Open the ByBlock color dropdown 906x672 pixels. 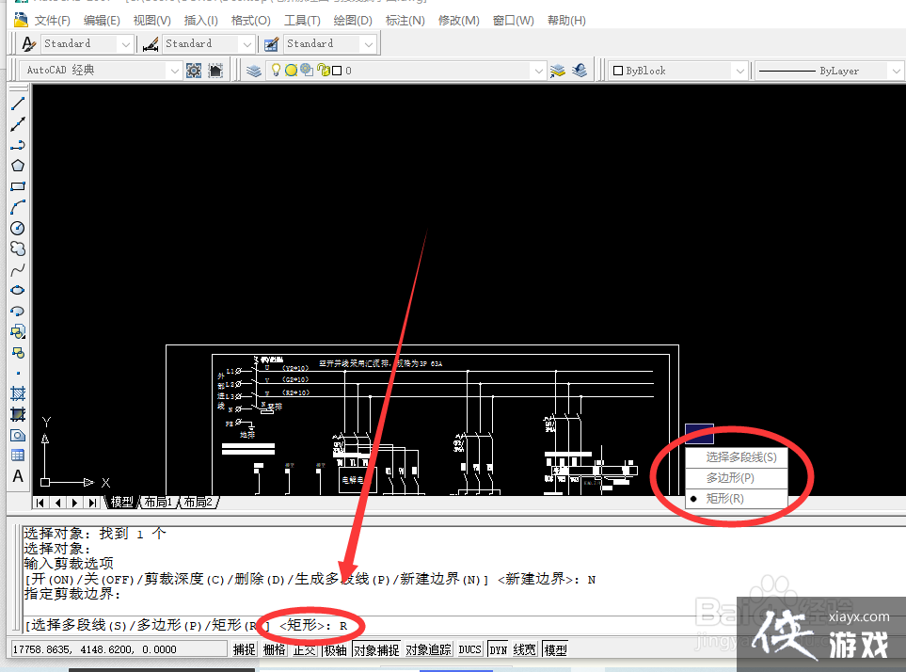pyautogui.click(x=739, y=70)
